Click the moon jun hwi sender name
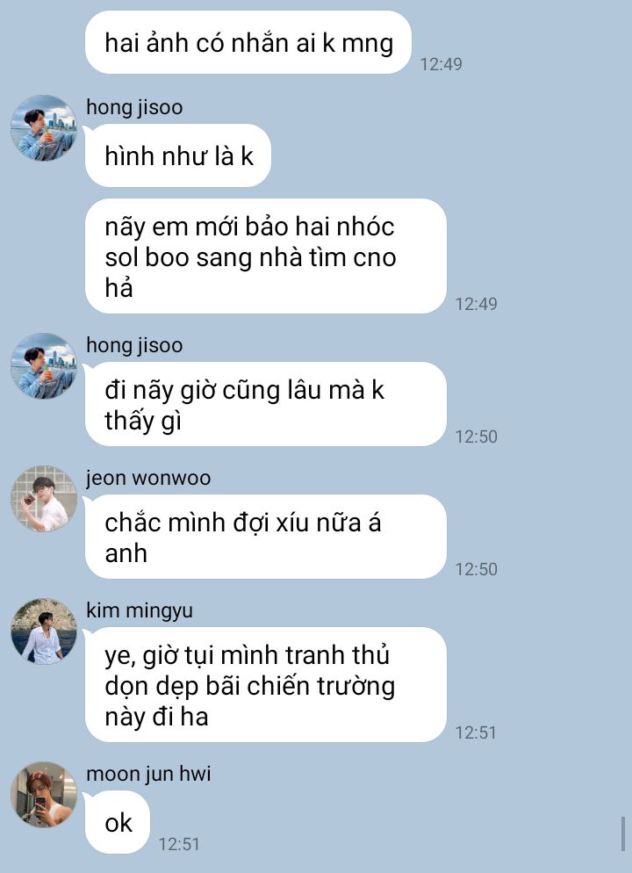Viewport: 632px width, 873px height. pos(148,774)
